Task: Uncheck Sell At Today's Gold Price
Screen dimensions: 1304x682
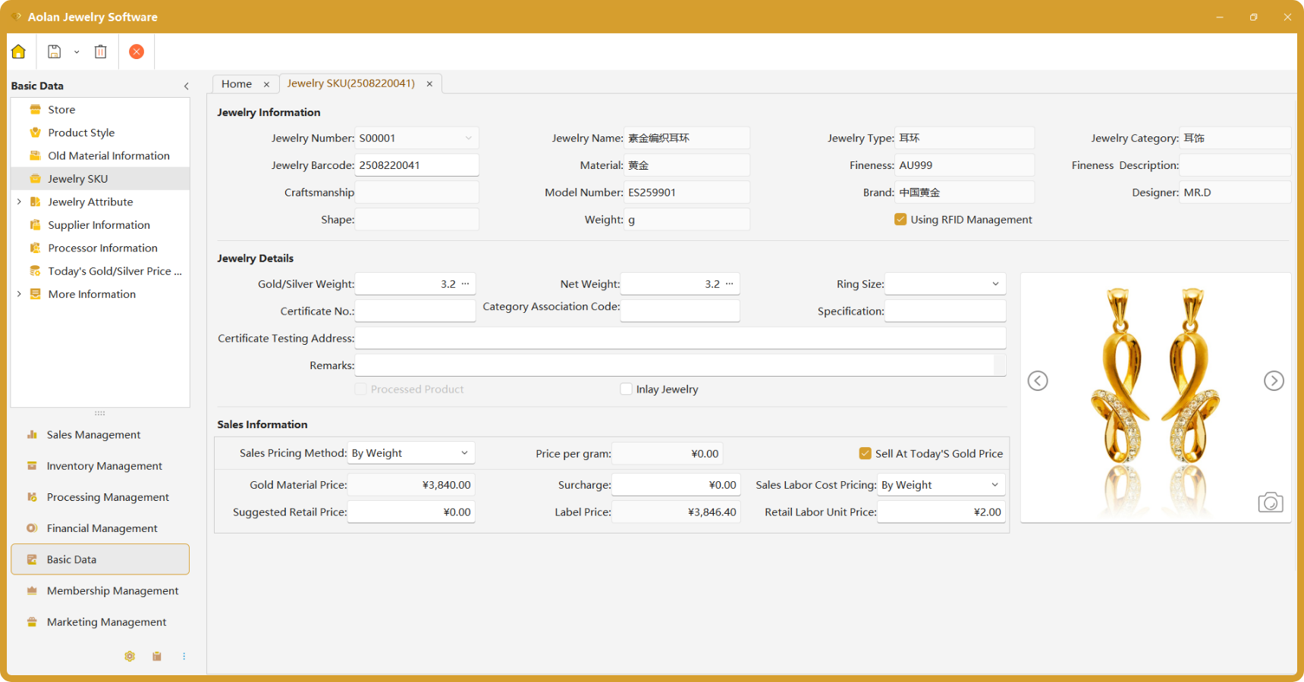Action: tap(865, 453)
